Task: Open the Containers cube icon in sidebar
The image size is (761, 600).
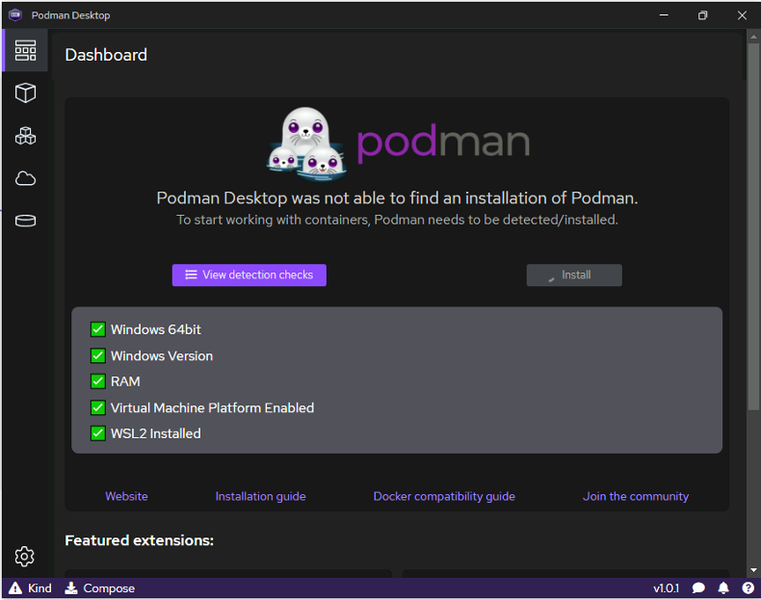Action: [x=25, y=92]
